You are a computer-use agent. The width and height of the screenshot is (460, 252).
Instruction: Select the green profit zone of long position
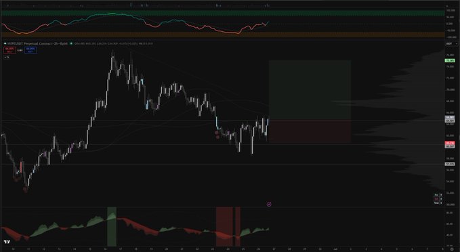(310, 90)
